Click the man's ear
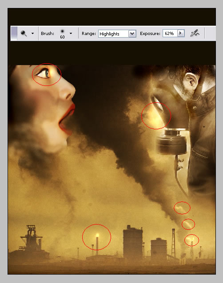 point(191,81)
